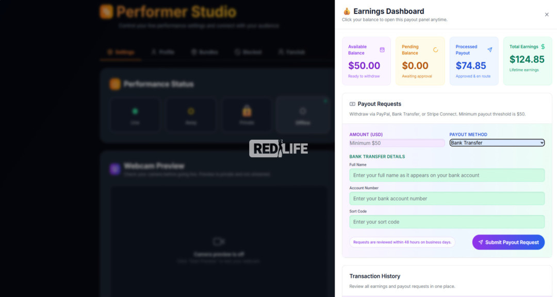Click the REDLIFE logo watermark

pos(278,148)
